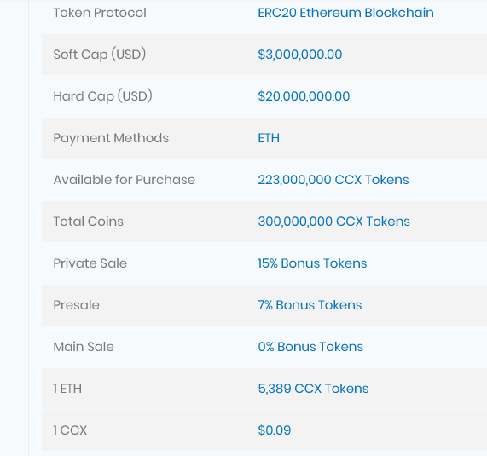The height and width of the screenshot is (456, 487).
Task: Click the $0.09 CCX price
Action: click(275, 430)
